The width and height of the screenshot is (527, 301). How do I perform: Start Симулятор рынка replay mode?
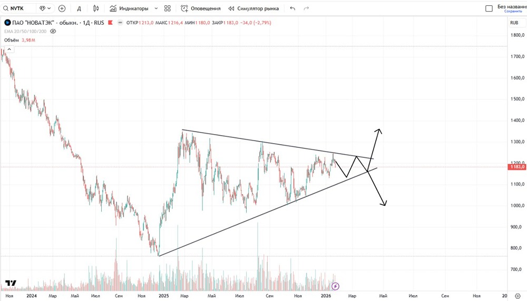pos(253,8)
